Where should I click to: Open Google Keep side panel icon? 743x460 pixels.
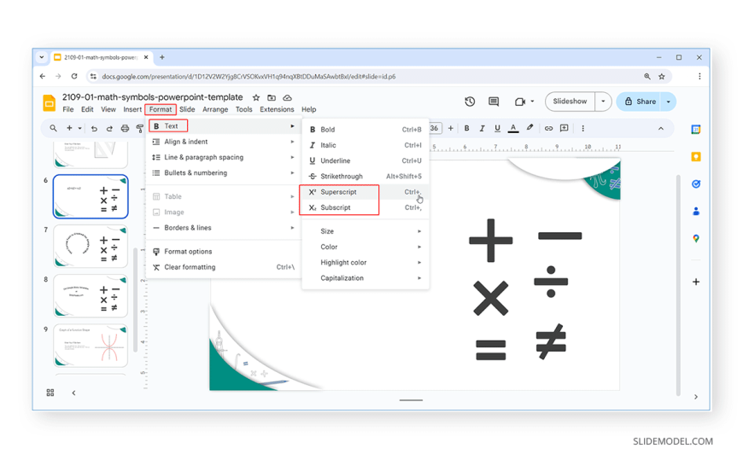pyautogui.click(x=696, y=157)
